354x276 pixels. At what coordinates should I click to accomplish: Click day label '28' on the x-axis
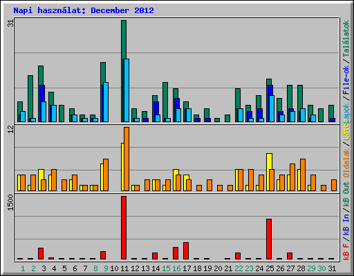pyautogui.click(x=301, y=268)
